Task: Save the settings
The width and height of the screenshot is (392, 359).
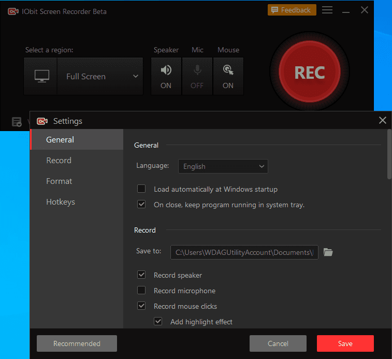Action: (345, 343)
